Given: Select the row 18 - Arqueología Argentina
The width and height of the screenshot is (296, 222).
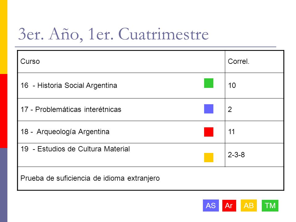Looking at the screenshot, I should pos(150,132).
